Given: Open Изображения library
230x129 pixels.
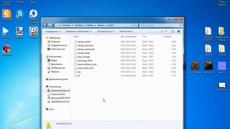Looking at the screenshot, I should pyautogui.click(x=58, y=68).
